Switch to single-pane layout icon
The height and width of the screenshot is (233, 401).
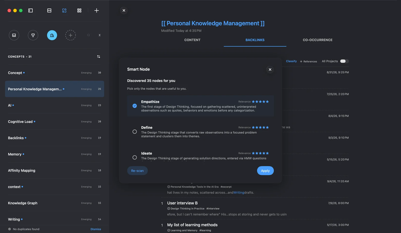click(49, 11)
